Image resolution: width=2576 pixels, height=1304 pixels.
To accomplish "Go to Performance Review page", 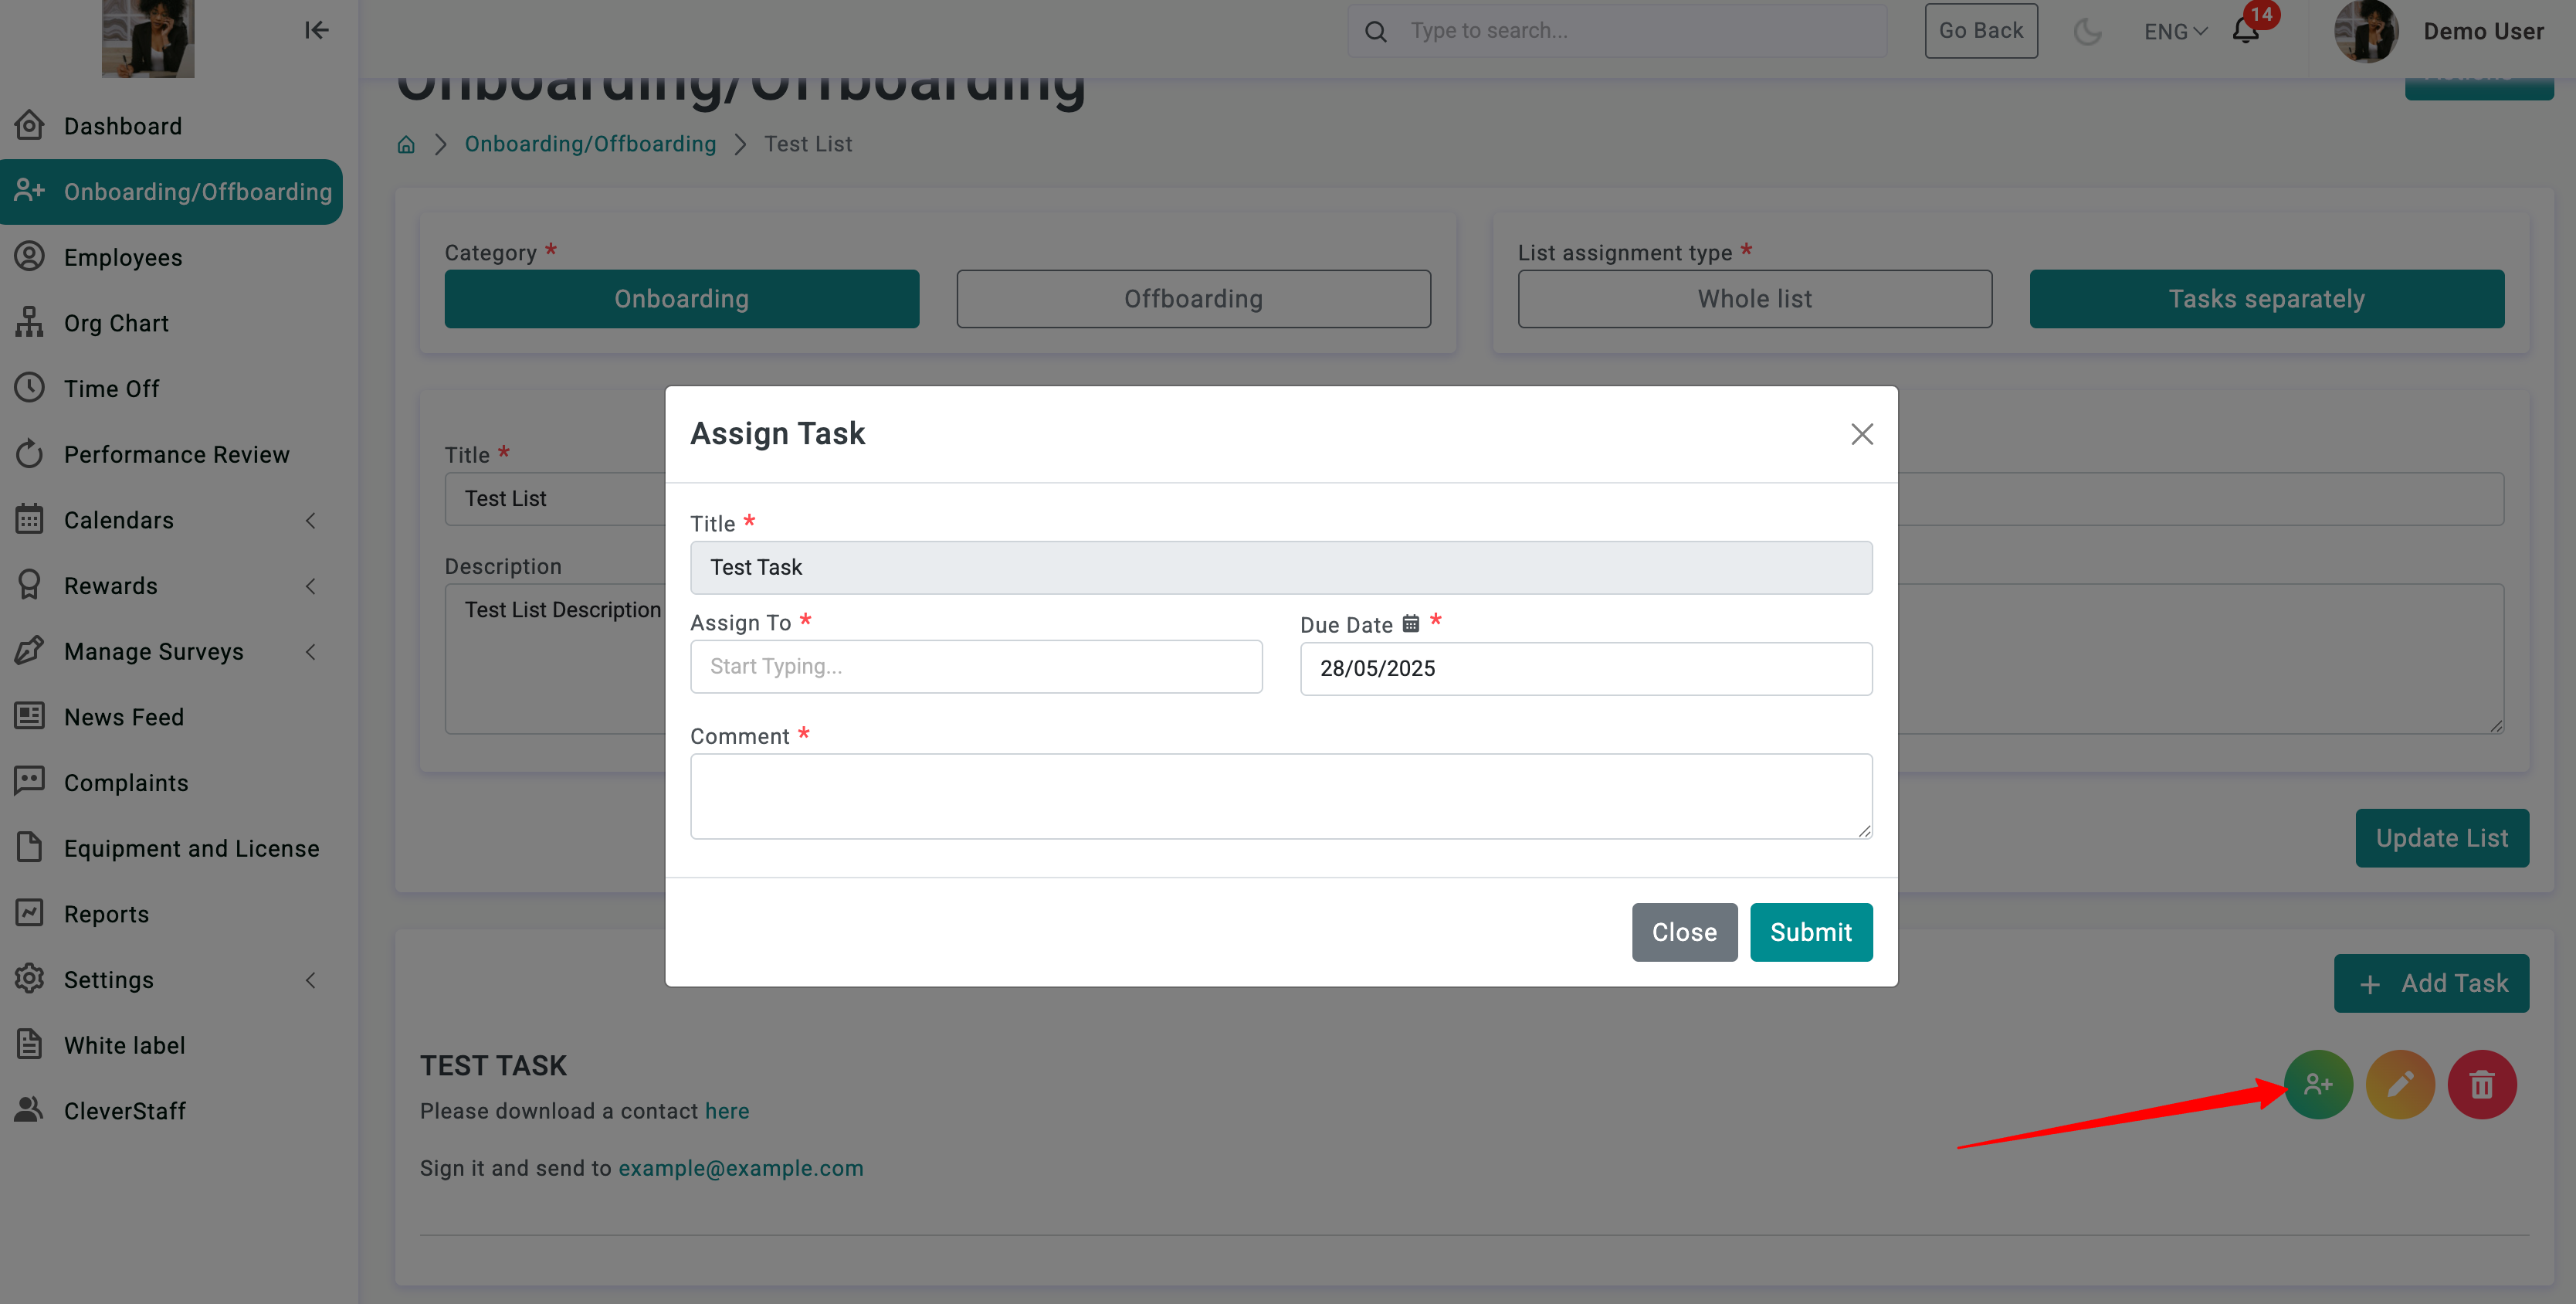I will coord(176,454).
